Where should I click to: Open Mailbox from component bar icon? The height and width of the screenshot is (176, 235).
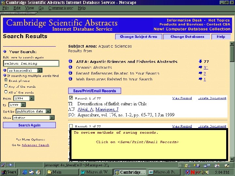[x=197, y=165]
